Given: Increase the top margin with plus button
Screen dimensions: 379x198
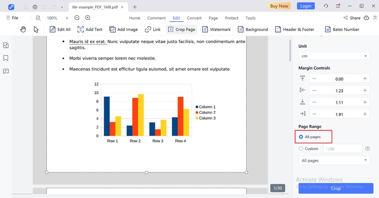Looking at the screenshot, I should coord(365,79).
